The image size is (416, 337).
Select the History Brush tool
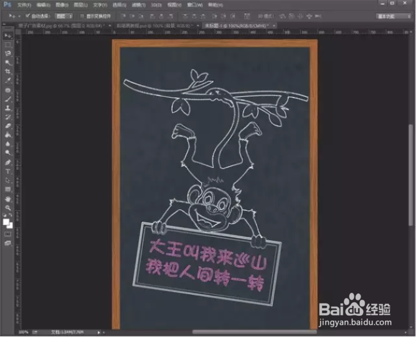point(7,117)
